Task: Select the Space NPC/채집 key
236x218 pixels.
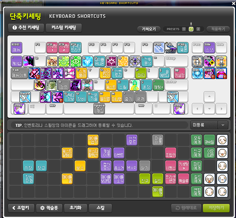Action: [x=99, y=109]
